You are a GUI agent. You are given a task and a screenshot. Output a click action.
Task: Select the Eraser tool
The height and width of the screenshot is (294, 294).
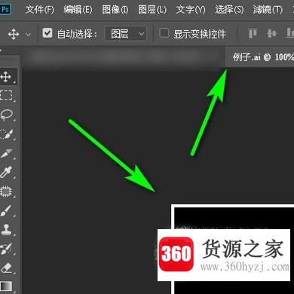7,268
